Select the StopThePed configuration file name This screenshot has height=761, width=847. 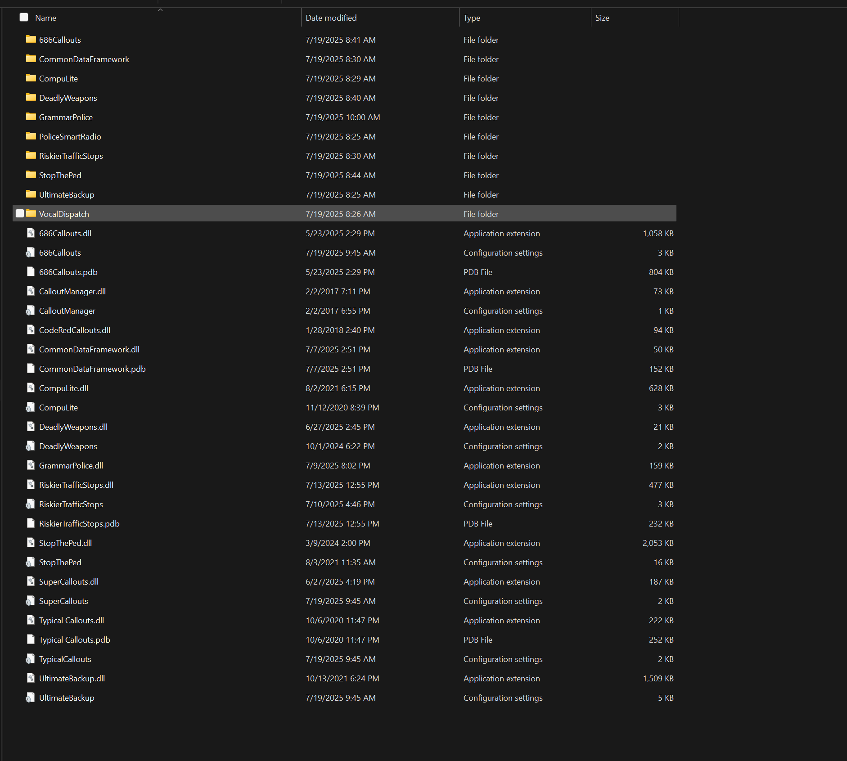pos(60,563)
